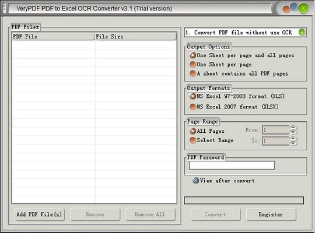This screenshot has height=233, width=315.
Task: Enable the Select Range option
Action: [x=211, y=140]
